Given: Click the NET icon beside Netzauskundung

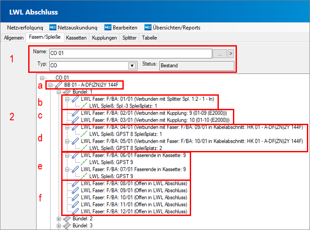Looking at the screenshot, I should click(53, 28).
